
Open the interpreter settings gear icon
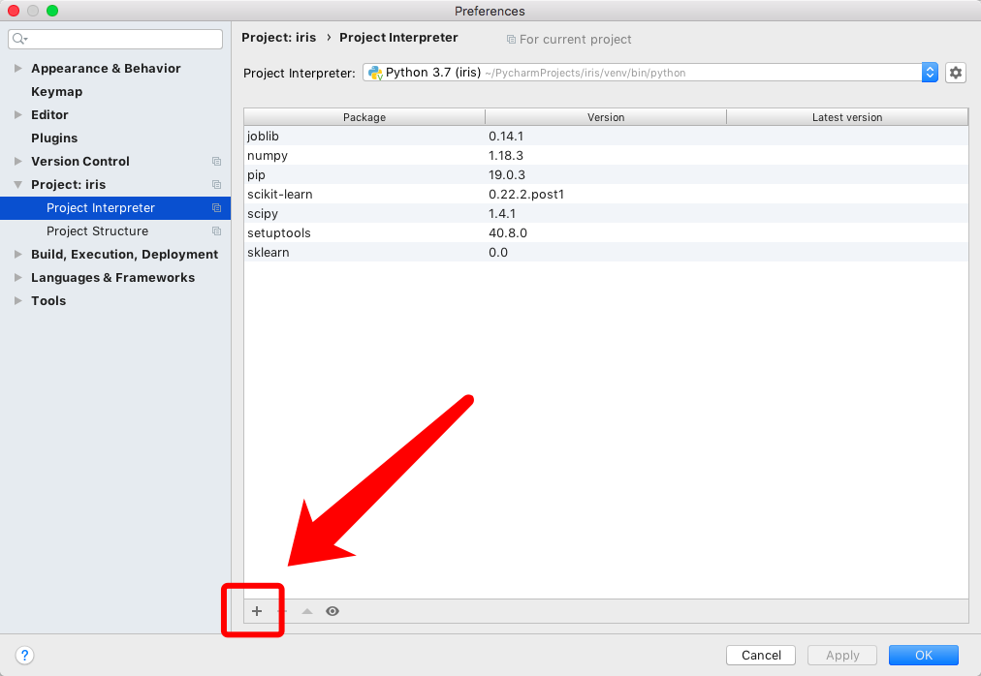pyautogui.click(x=956, y=73)
